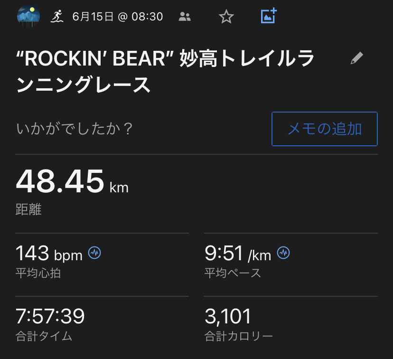Tap the 7:57:39 total time value
This screenshot has width=393, height=359.
click(x=50, y=317)
